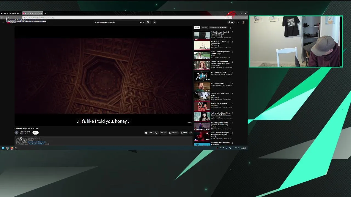Clear the YouTube search box with X

[x=143, y=22]
